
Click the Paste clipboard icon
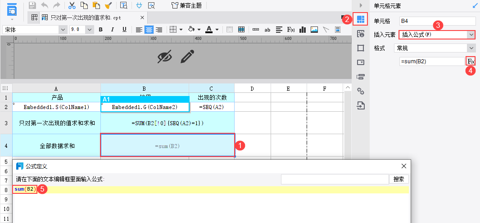[x=96, y=5]
